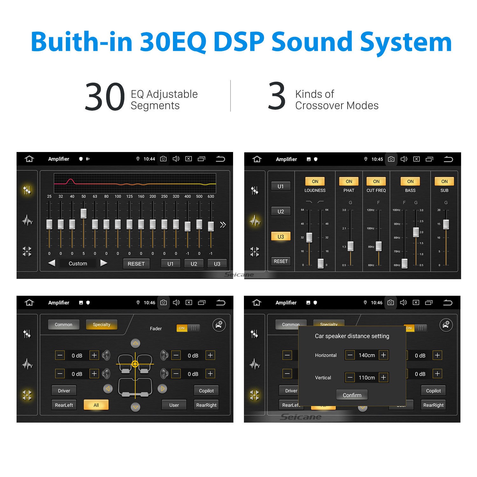Image resolution: width=477 pixels, height=477 pixels.
Task: Adjust the 50 Hz EQ slider handle
Action: (x=84, y=213)
